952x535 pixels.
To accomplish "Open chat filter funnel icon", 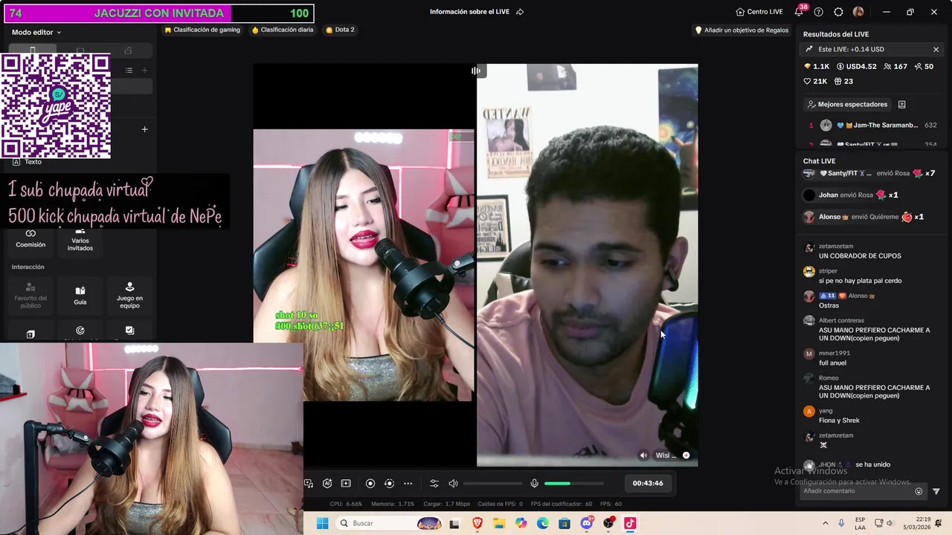I will 936,491.
